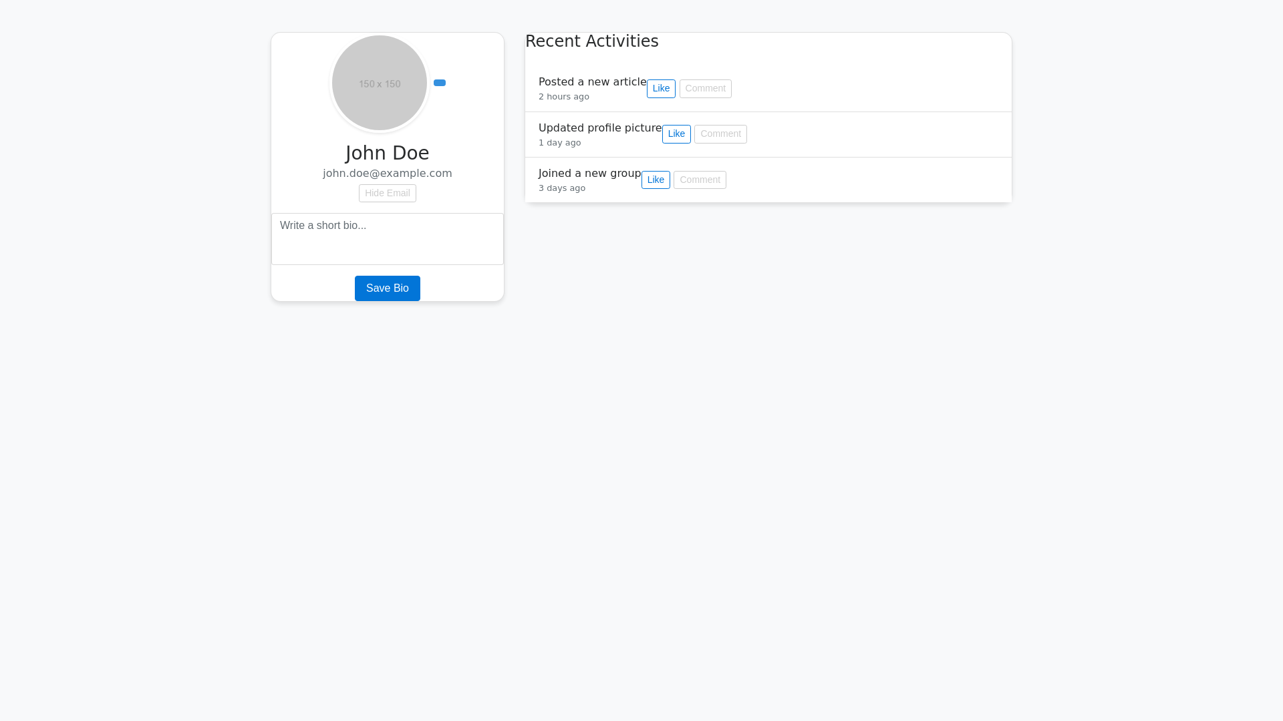Like the 'Joined a new group' activity
The width and height of the screenshot is (1283, 721).
655,180
